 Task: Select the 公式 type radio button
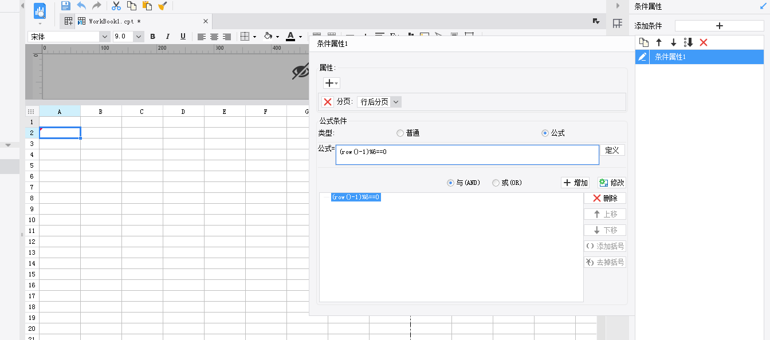coord(545,133)
